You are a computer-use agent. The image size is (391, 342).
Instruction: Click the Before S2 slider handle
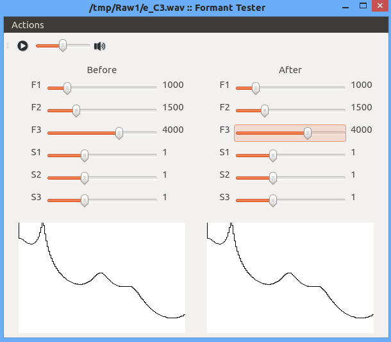tap(85, 178)
